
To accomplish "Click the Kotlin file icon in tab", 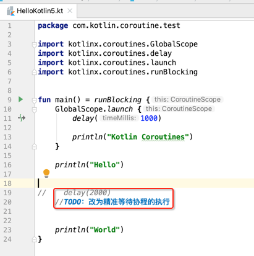I will tap(11, 11).
